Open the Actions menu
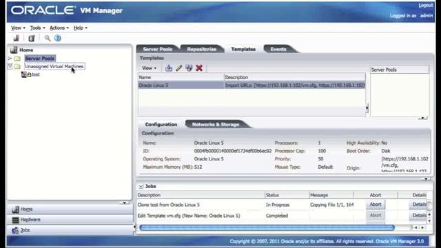 pos(59,28)
